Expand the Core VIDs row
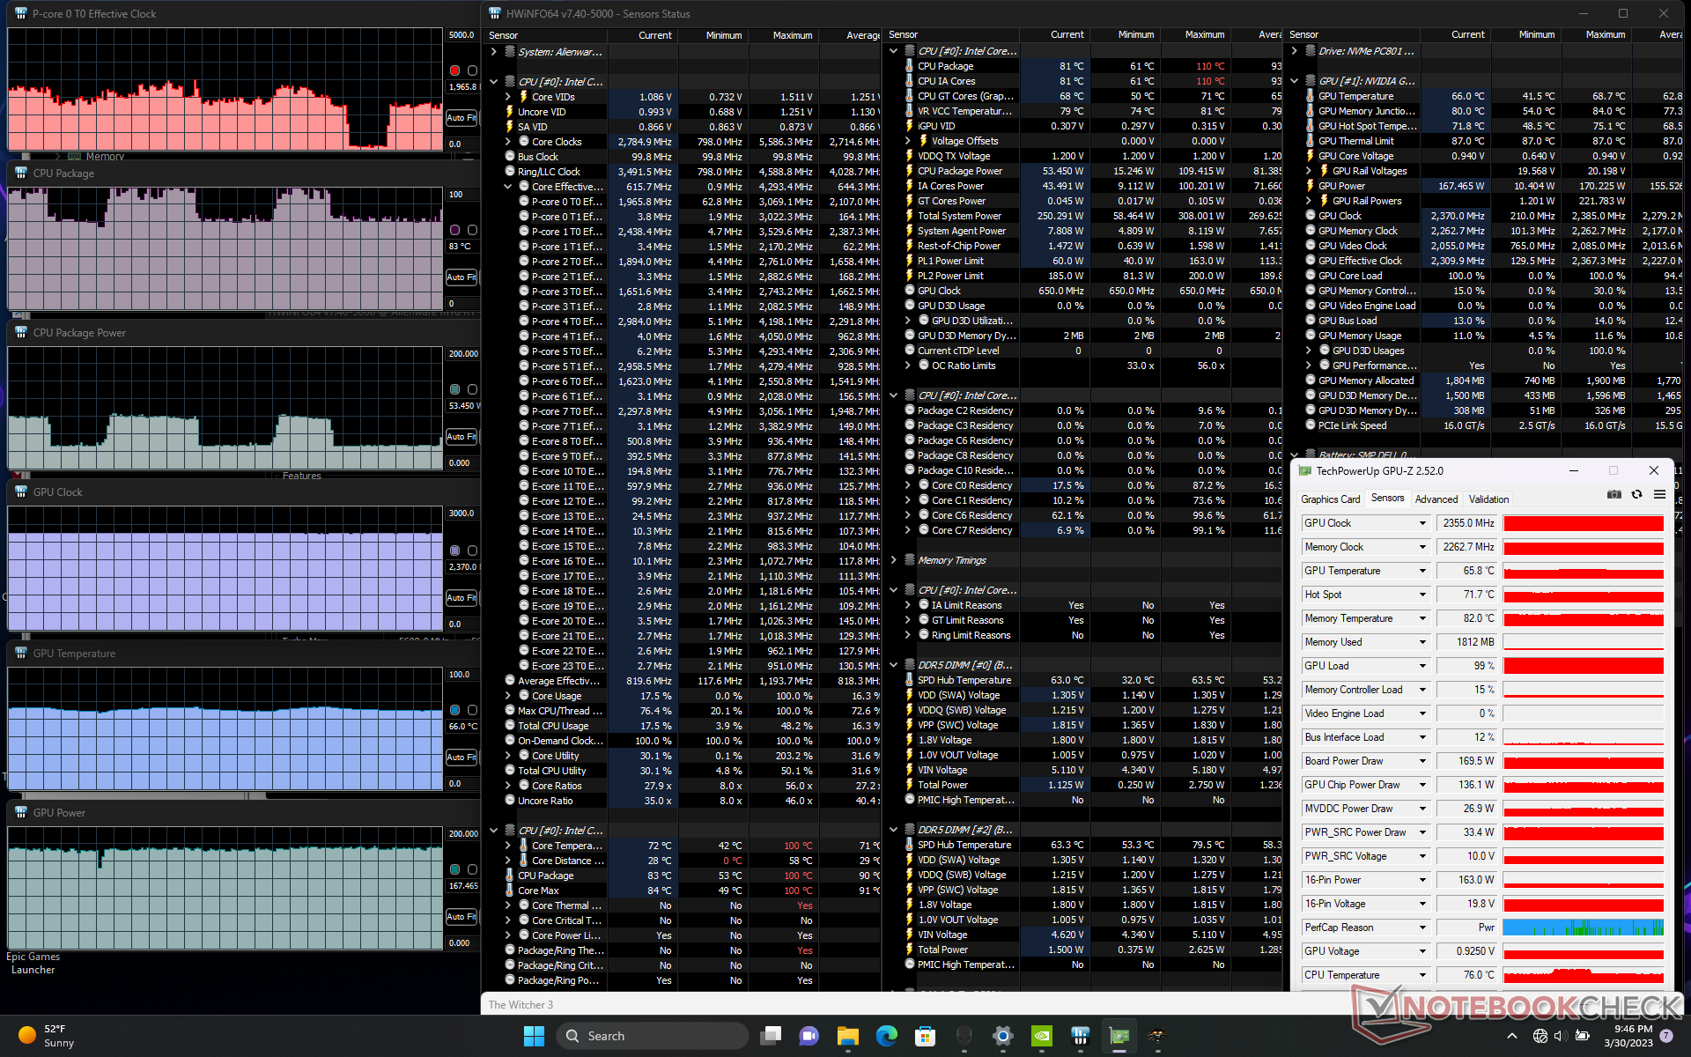 pos(508,97)
